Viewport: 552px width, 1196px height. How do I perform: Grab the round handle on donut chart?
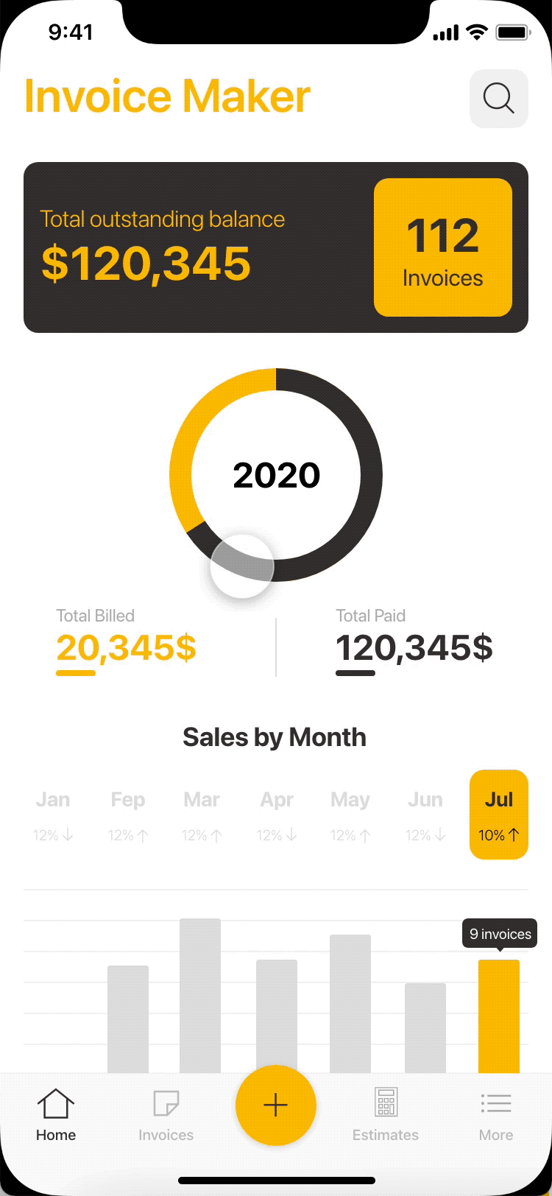[x=242, y=566]
